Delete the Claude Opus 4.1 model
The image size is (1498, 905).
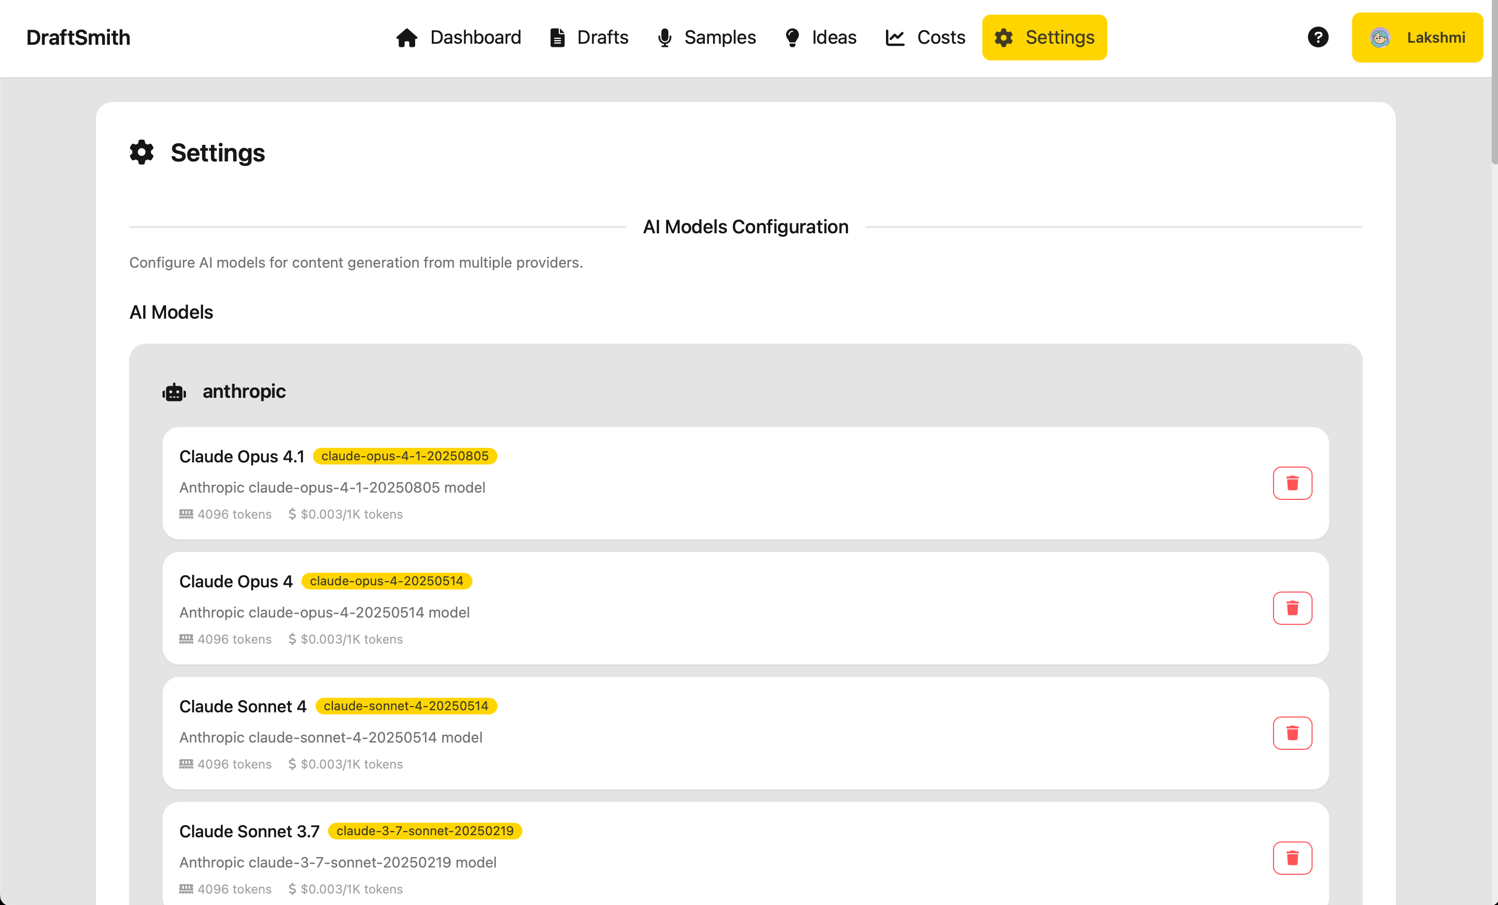coord(1292,483)
